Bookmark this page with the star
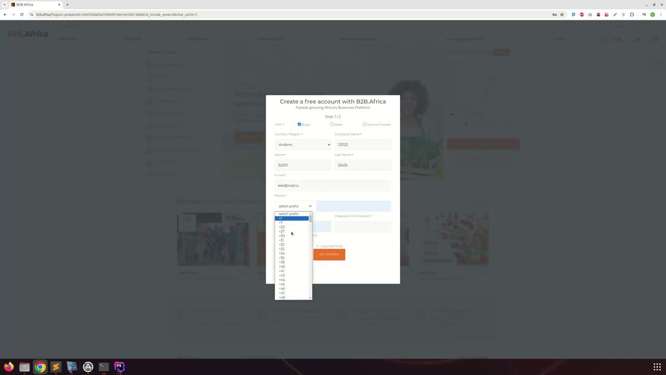The height and width of the screenshot is (375, 666). click(x=562, y=15)
